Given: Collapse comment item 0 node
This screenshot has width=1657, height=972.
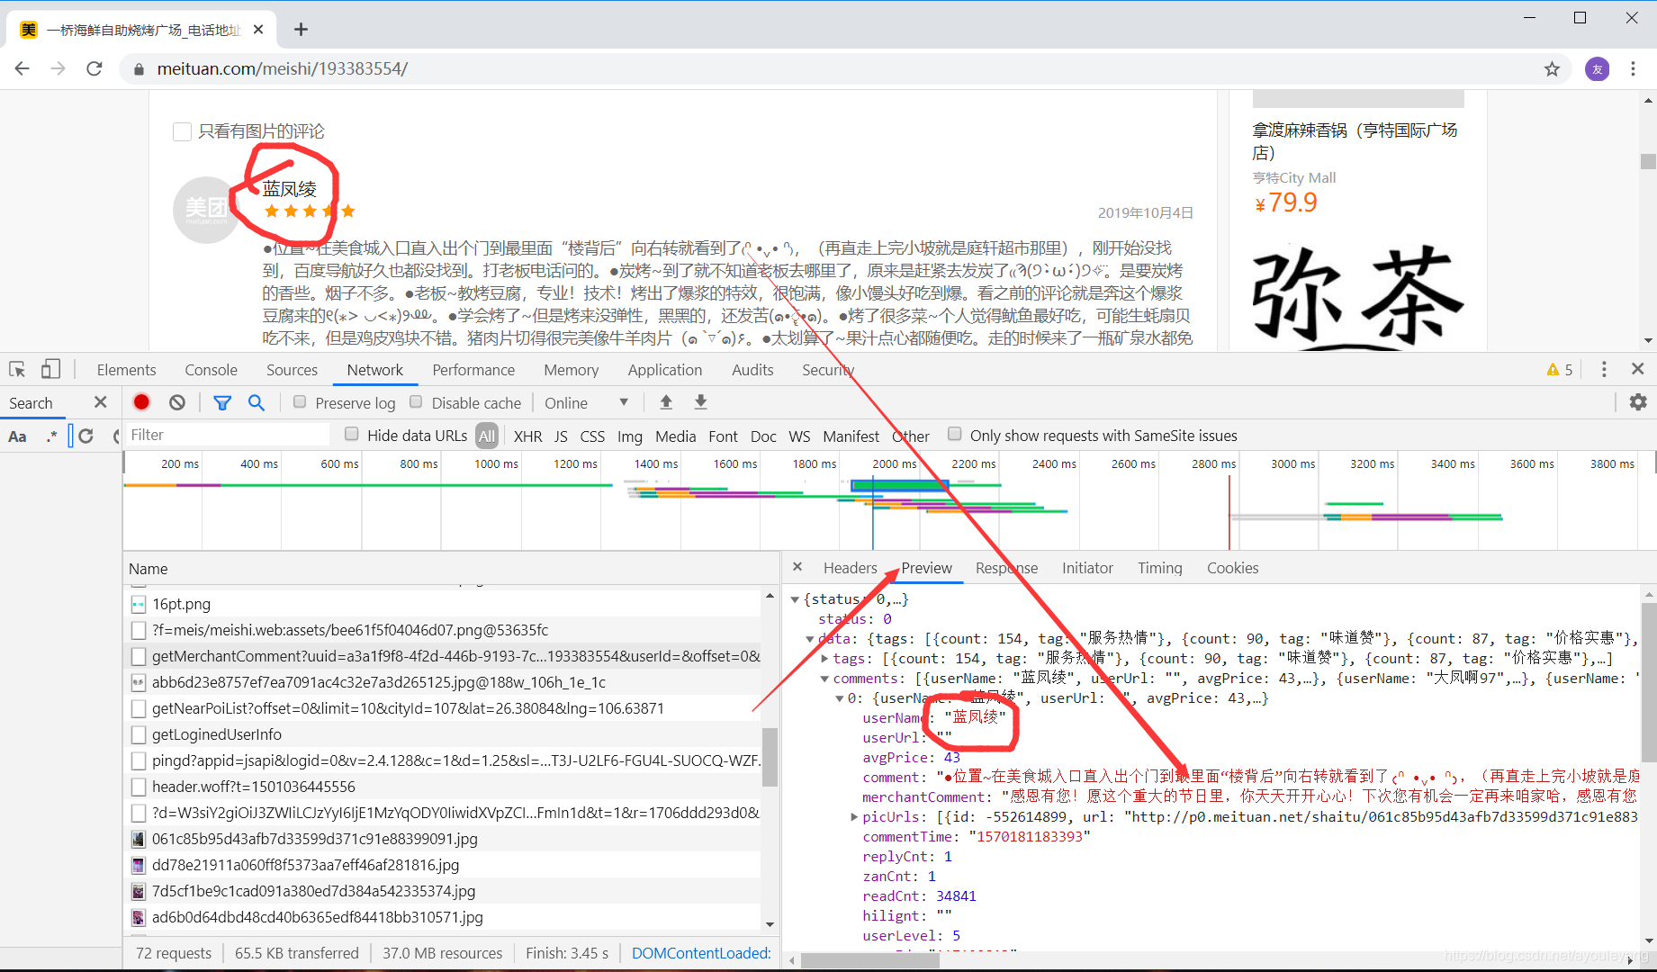Looking at the screenshot, I should coord(839,698).
